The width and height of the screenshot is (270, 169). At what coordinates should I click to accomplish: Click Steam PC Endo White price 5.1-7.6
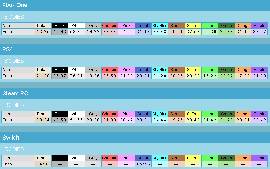(x=76, y=120)
